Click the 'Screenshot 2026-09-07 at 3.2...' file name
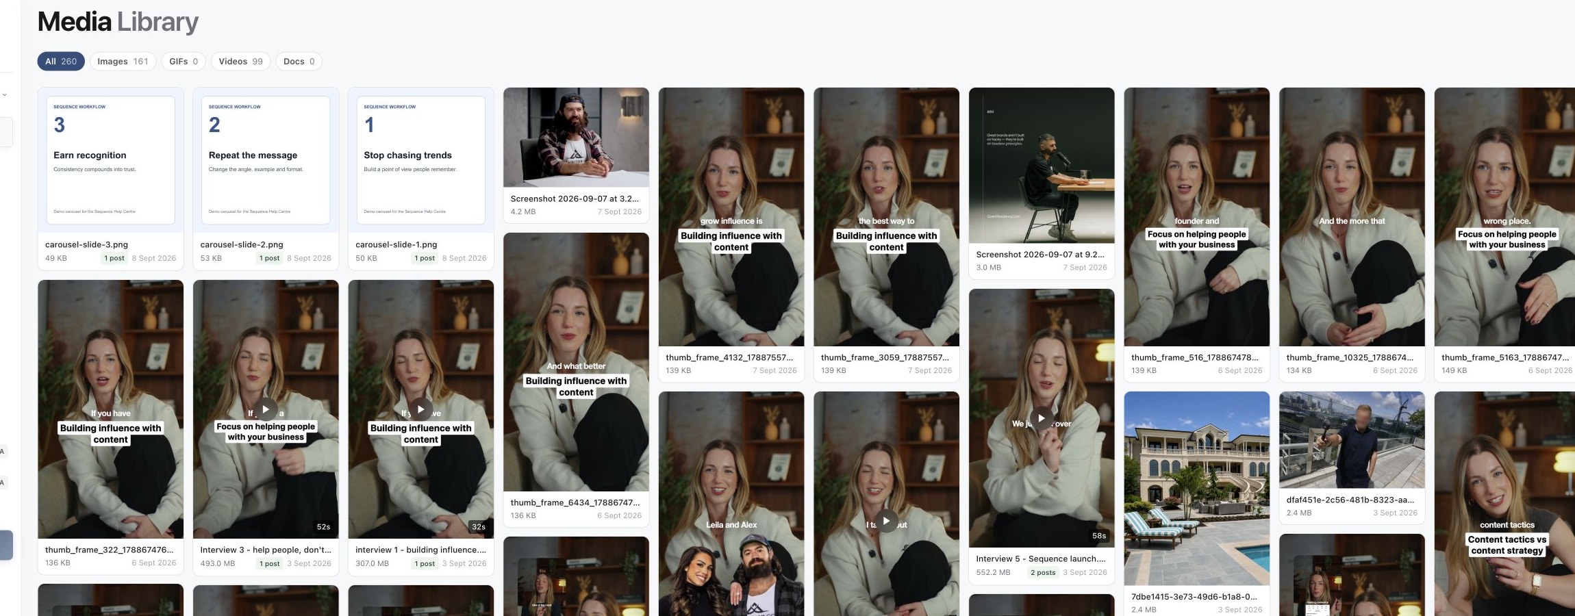Image resolution: width=1575 pixels, height=616 pixels. (575, 198)
